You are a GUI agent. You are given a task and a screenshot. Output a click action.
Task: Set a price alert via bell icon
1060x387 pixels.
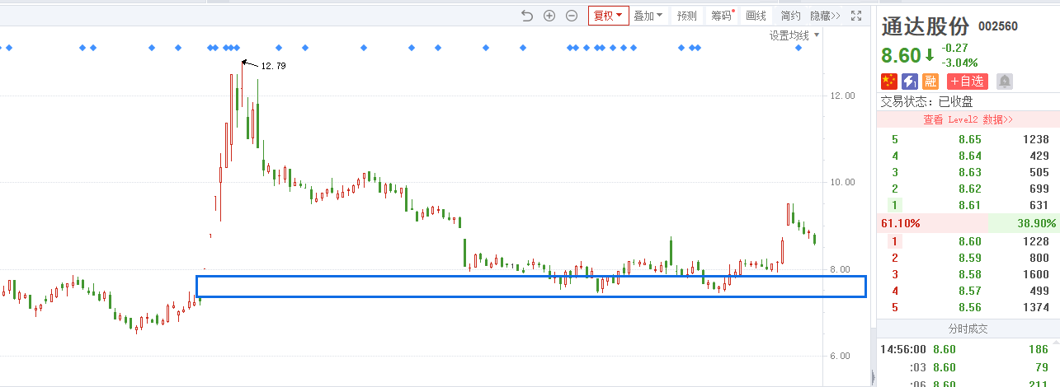pyautogui.click(x=1004, y=81)
